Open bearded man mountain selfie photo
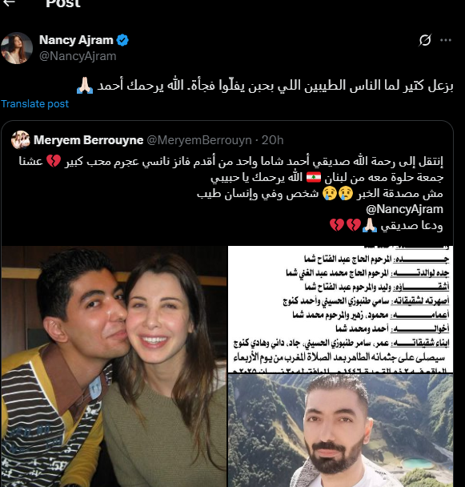This screenshot has width=465, height=487. 340,430
